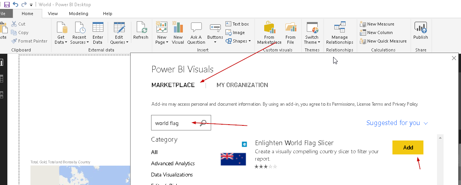
Task: Open Relationships view in left sidebar
Action: click(x=2, y=94)
